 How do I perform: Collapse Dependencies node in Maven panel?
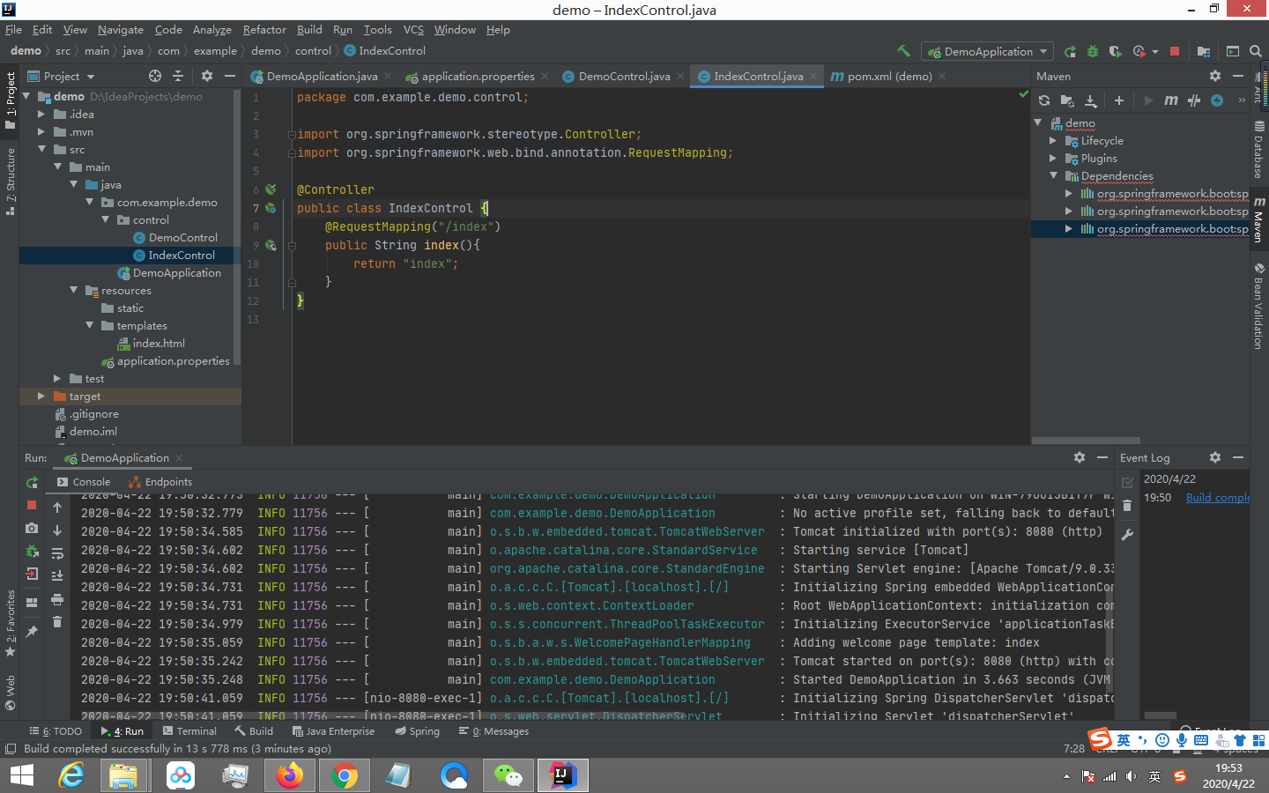pos(1053,176)
